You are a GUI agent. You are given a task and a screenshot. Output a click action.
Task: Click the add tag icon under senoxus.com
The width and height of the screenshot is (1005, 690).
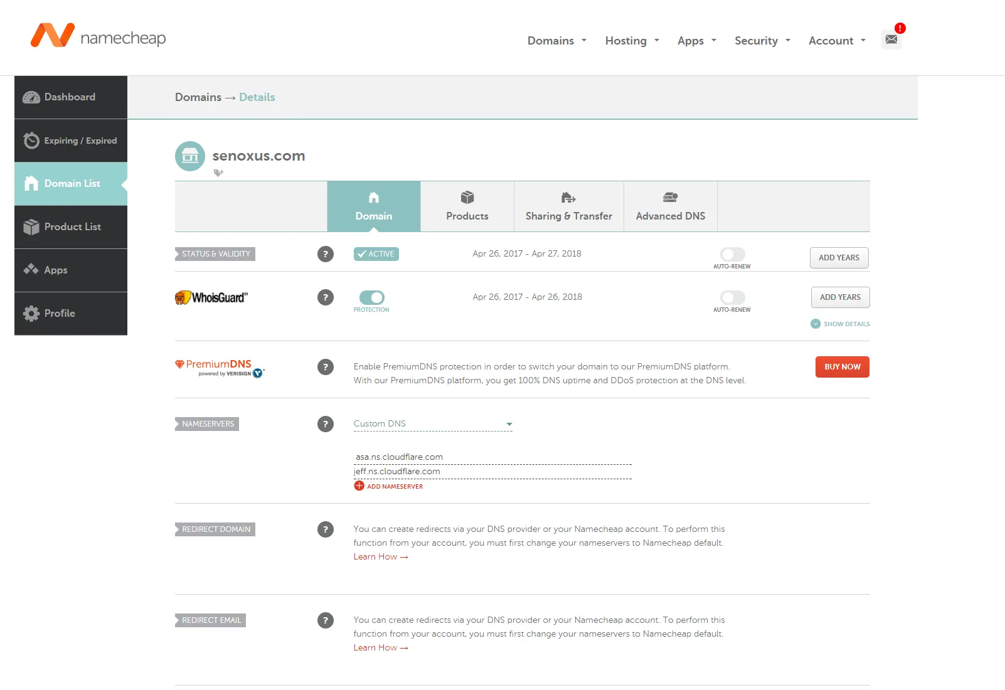(x=218, y=172)
